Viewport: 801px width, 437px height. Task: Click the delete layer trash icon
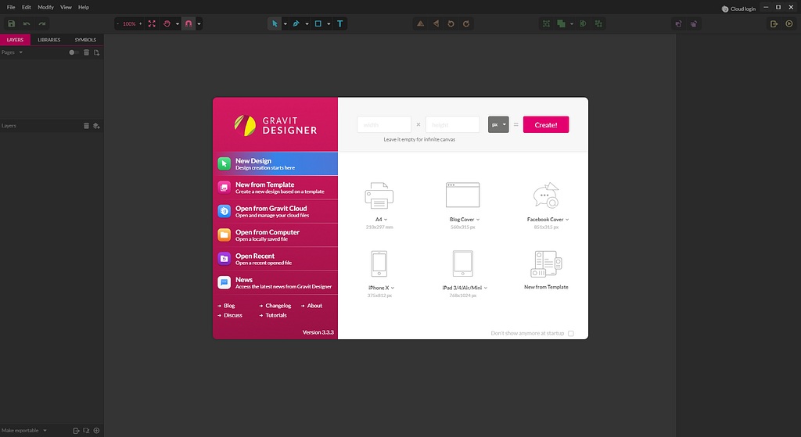click(x=86, y=126)
